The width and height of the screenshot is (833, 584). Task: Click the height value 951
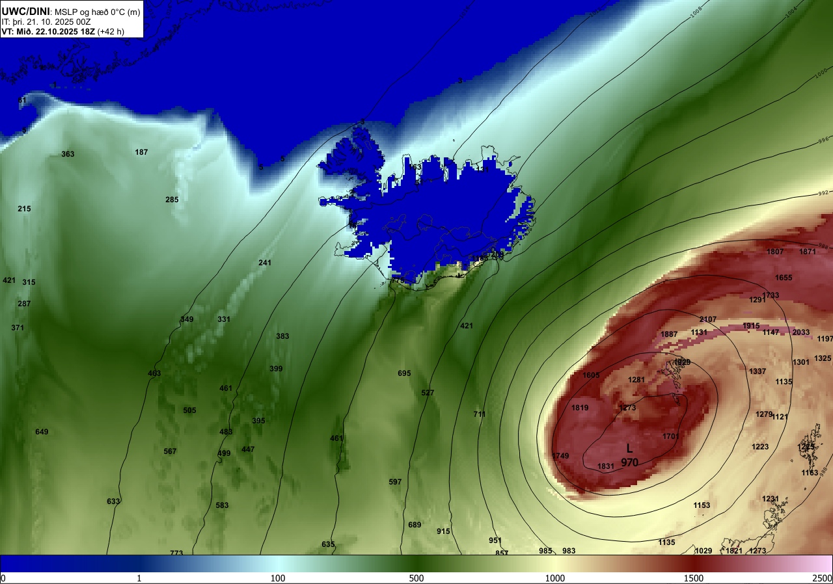click(495, 540)
